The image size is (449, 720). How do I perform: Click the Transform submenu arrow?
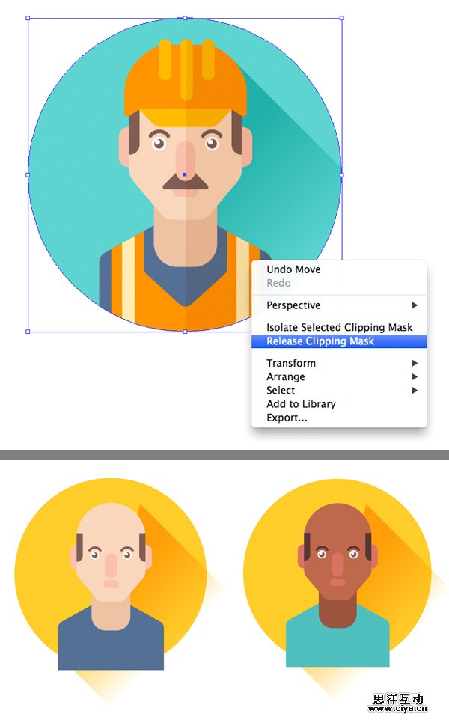tap(415, 363)
